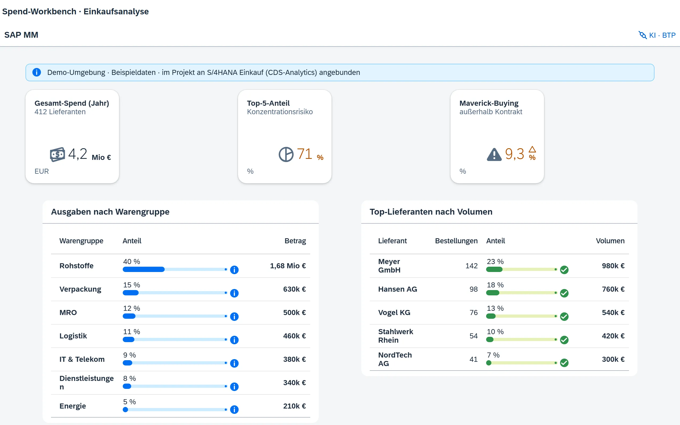
Task: Click the warning triangle on Maverick-Buying card
Action: [494, 154]
